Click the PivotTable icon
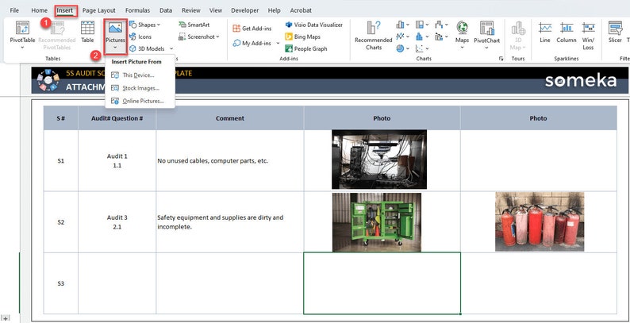Screen dimensions: 630x323 tap(22, 28)
